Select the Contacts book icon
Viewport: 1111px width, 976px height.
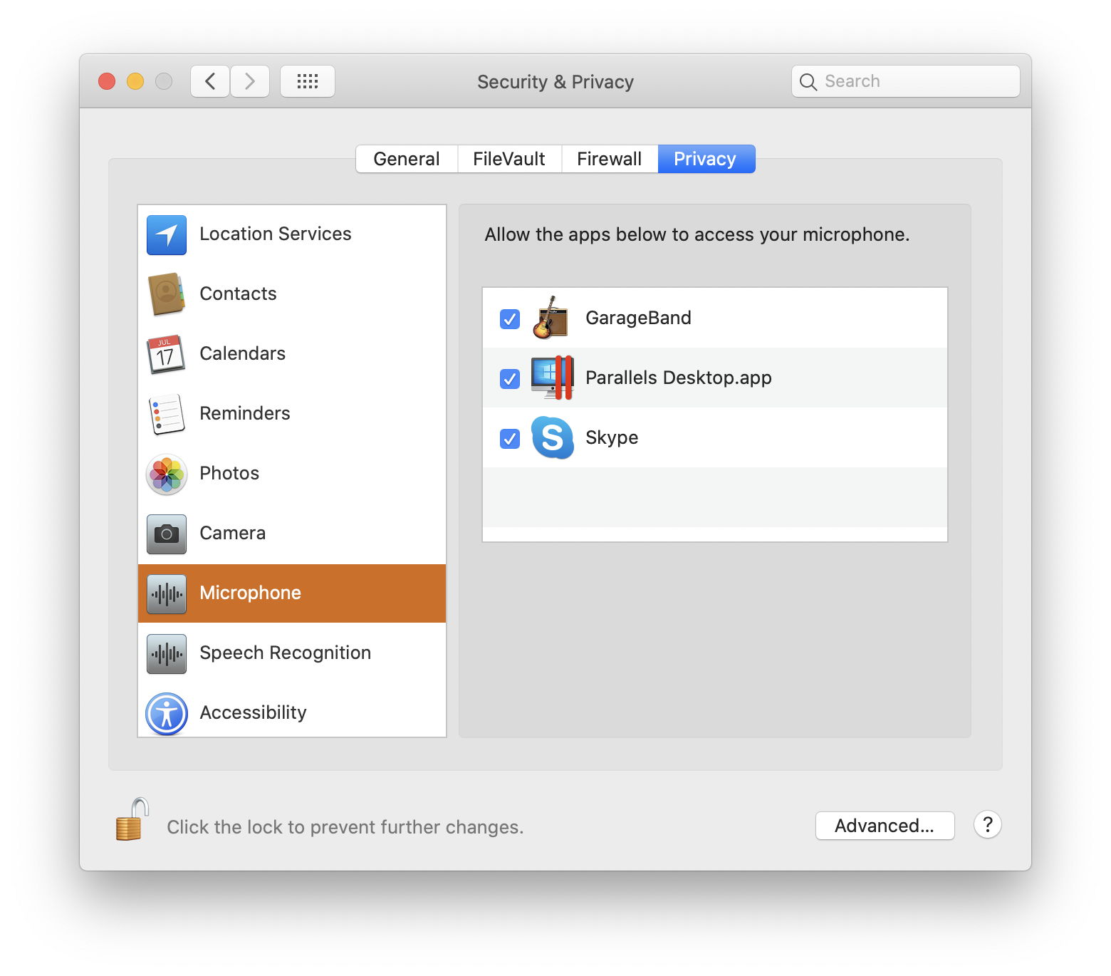(x=167, y=294)
